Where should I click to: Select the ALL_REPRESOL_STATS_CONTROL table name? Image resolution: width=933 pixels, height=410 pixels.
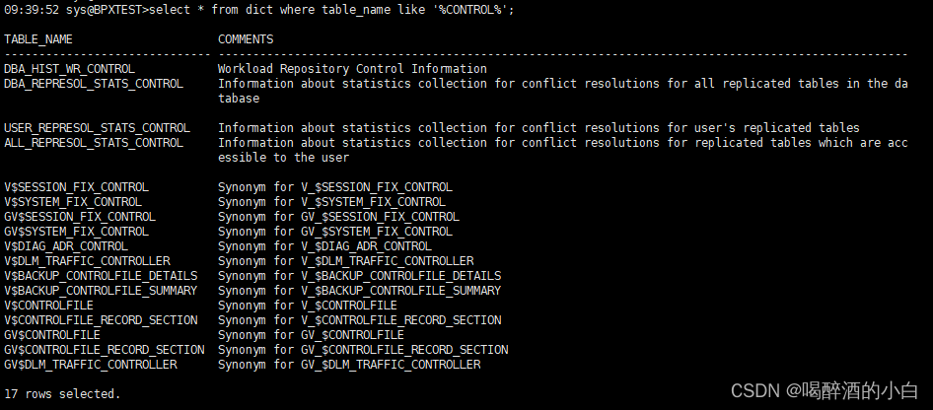point(94,143)
